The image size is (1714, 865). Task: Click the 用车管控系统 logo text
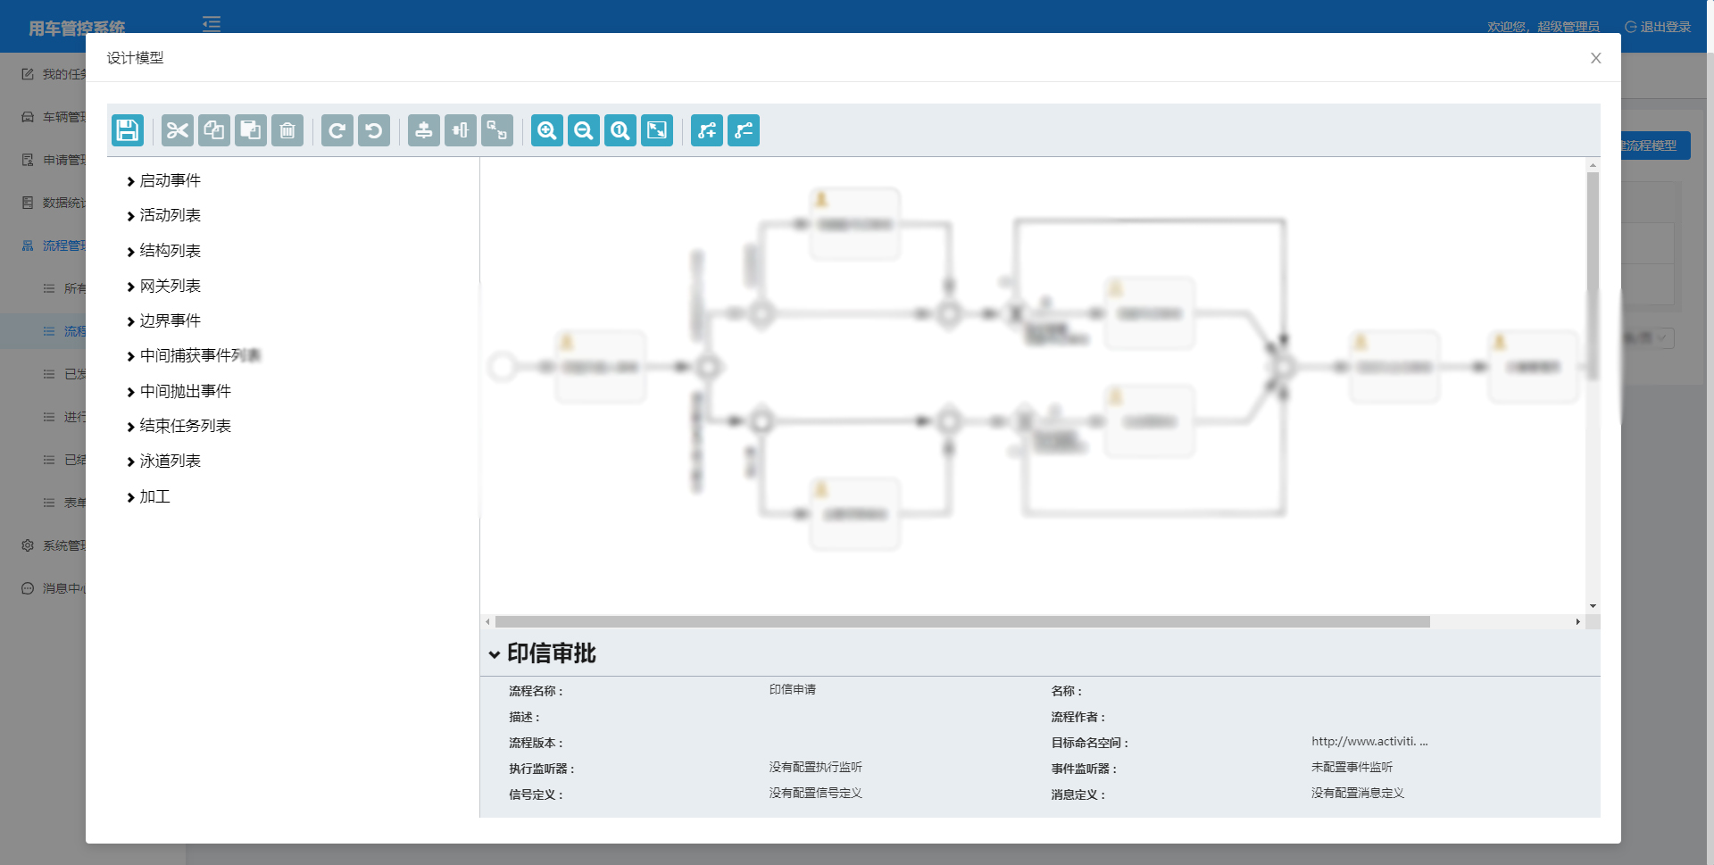[x=77, y=28]
